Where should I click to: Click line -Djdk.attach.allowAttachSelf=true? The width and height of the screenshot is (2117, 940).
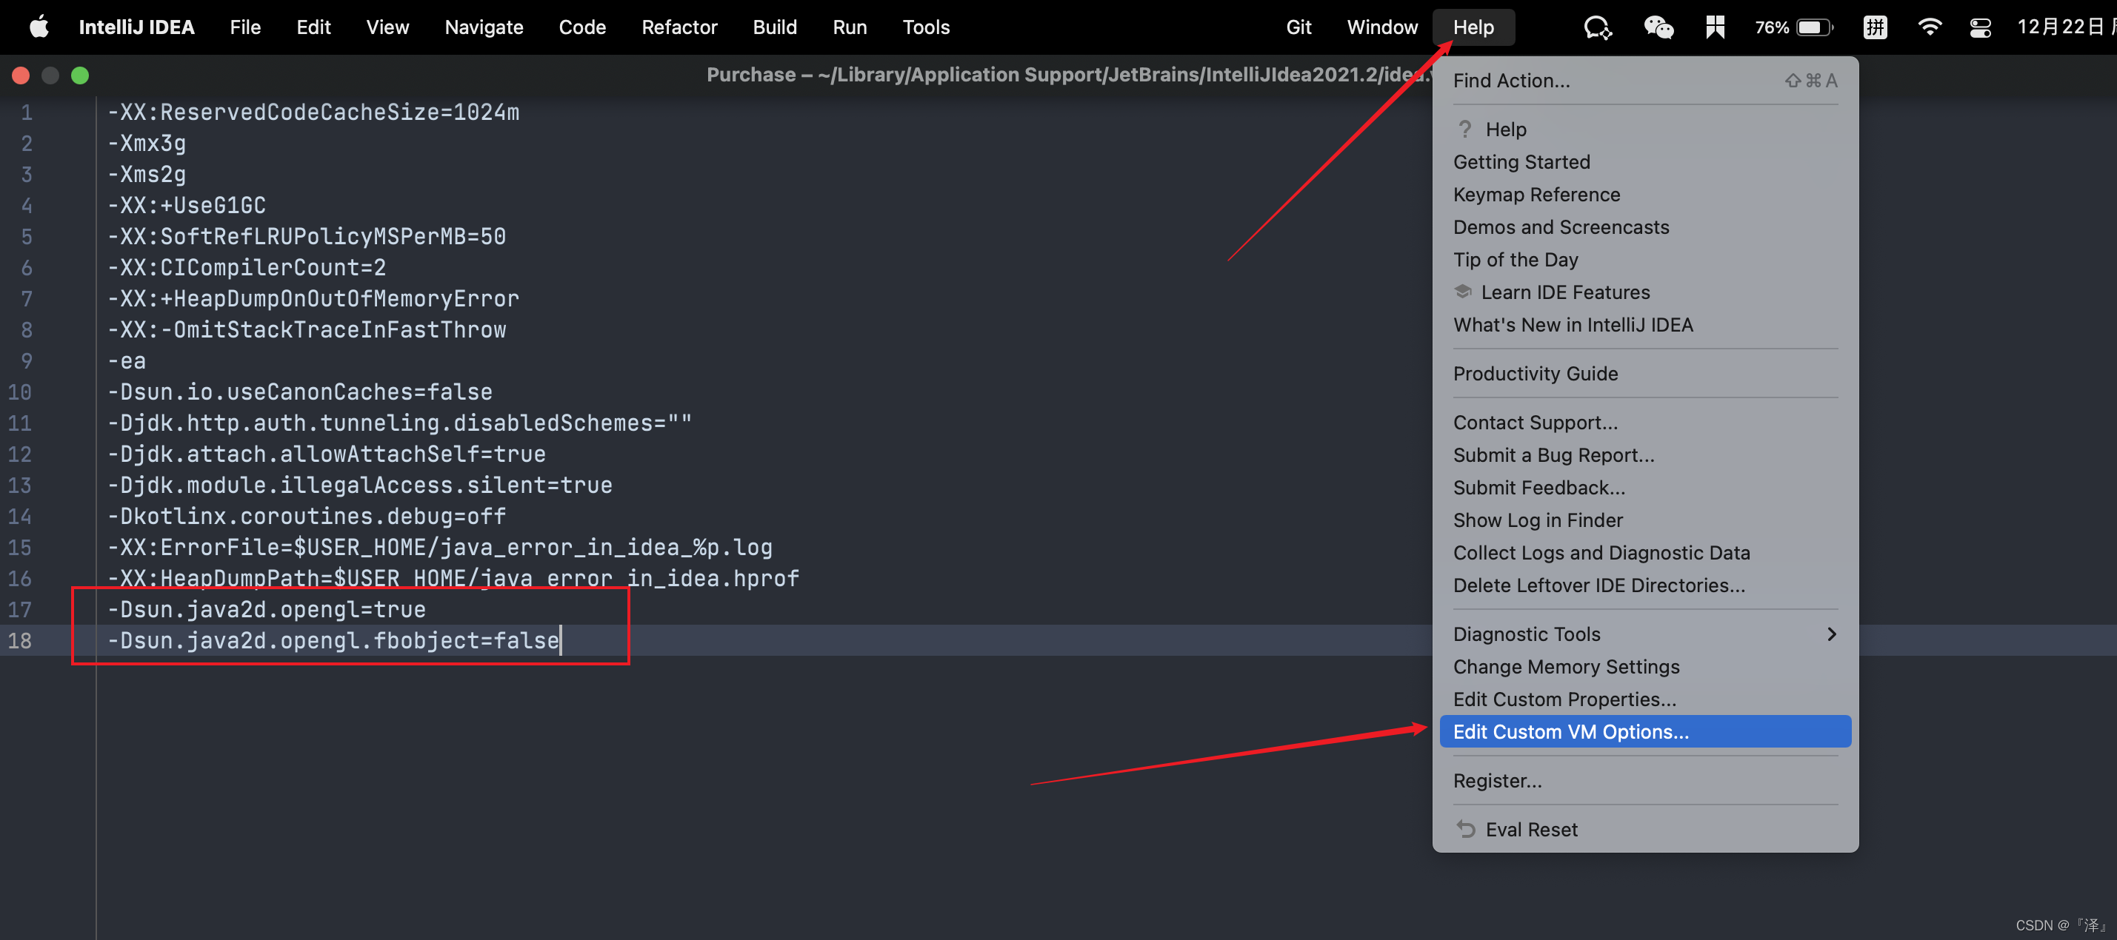pos(326,454)
